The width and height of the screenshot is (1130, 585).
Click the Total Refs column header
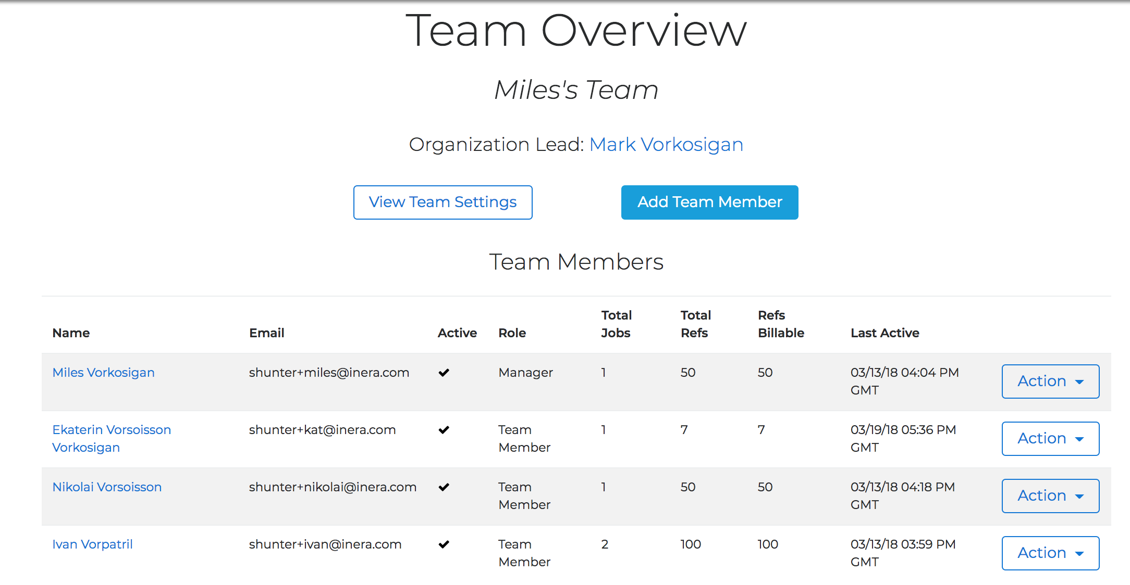[x=696, y=324]
